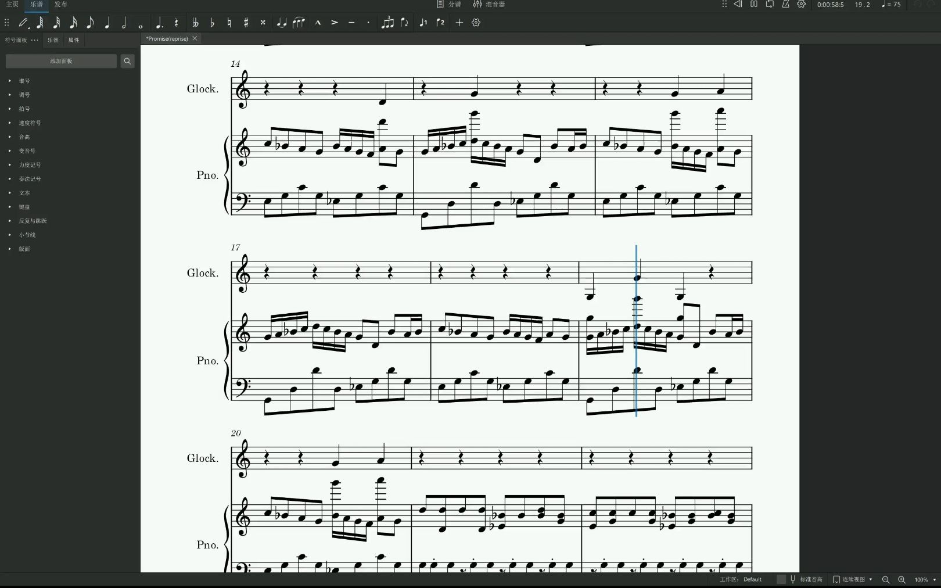Apply flat accidental
Image resolution: width=941 pixels, height=588 pixels.
[x=212, y=23]
